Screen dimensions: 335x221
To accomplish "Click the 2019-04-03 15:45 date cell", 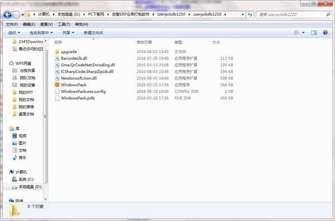I will pyautogui.click(x=152, y=52).
